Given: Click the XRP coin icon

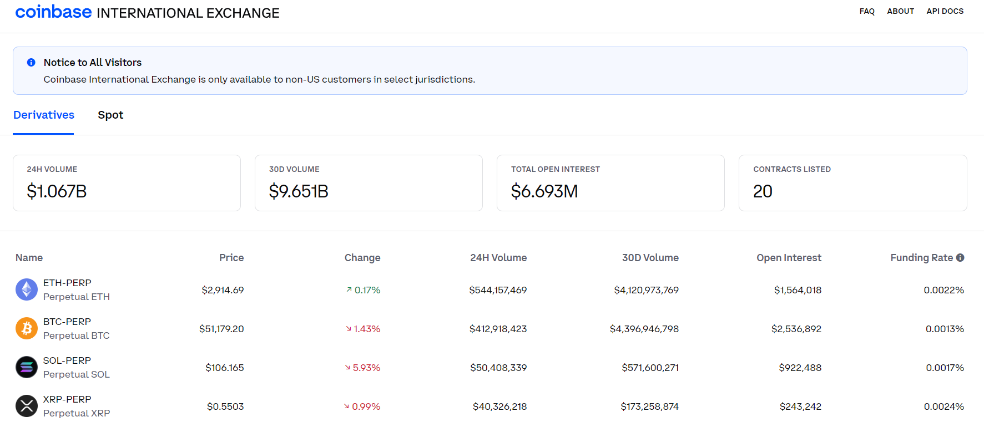Looking at the screenshot, I should point(27,406).
